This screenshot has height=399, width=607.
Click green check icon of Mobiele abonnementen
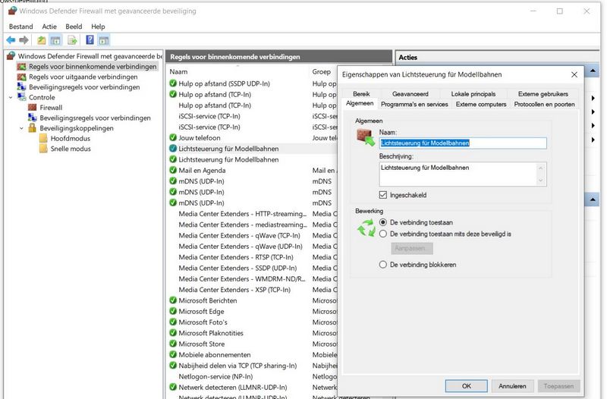pyautogui.click(x=173, y=354)
